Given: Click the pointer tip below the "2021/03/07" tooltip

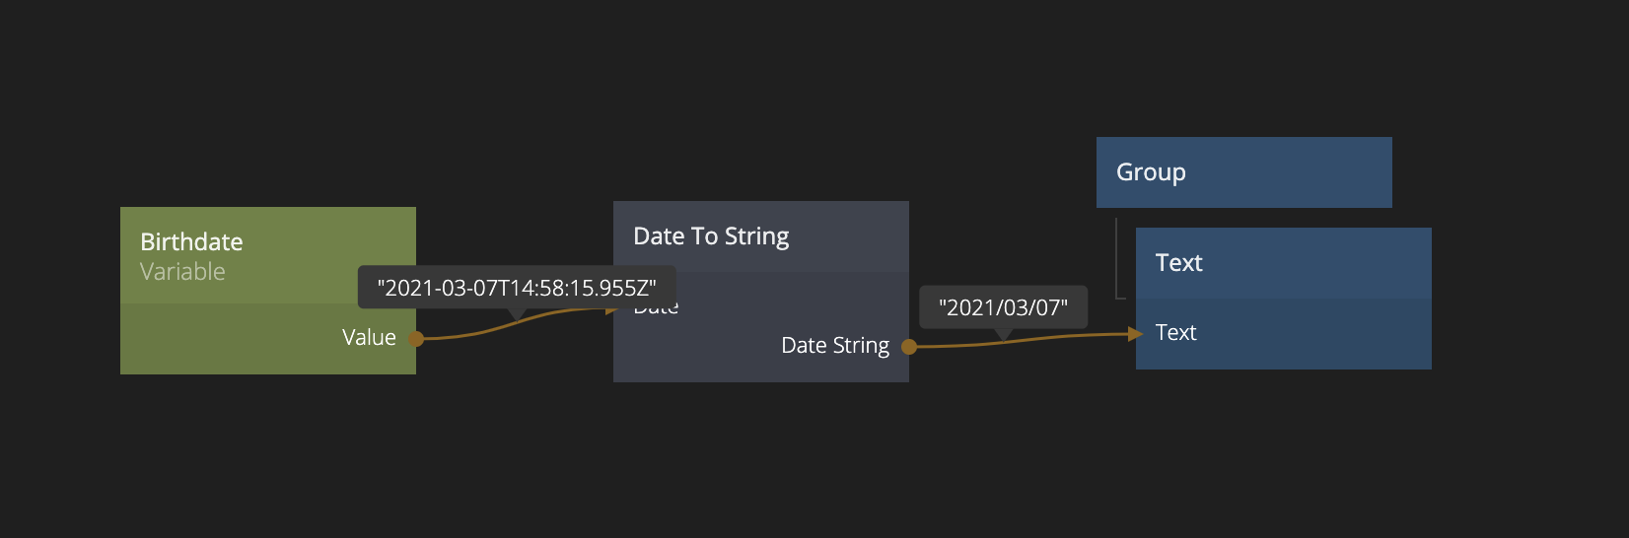Looking at the screenshot, I should [1003, 335].
